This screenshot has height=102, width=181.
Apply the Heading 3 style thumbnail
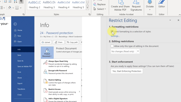[x=49, y=5]
